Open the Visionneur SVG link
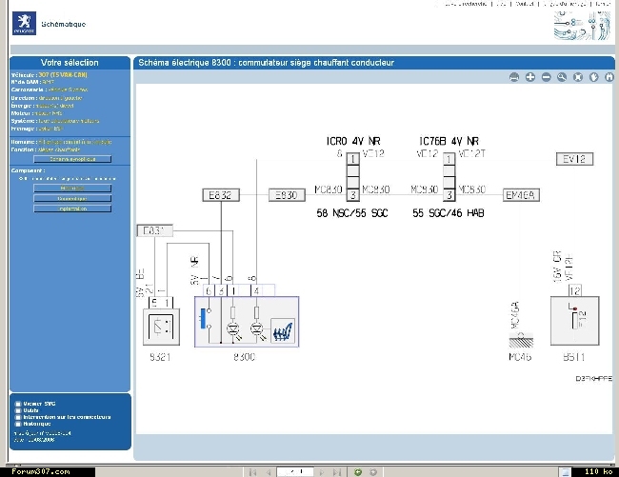Screen dimensions: 619x477 coord(39,404)
